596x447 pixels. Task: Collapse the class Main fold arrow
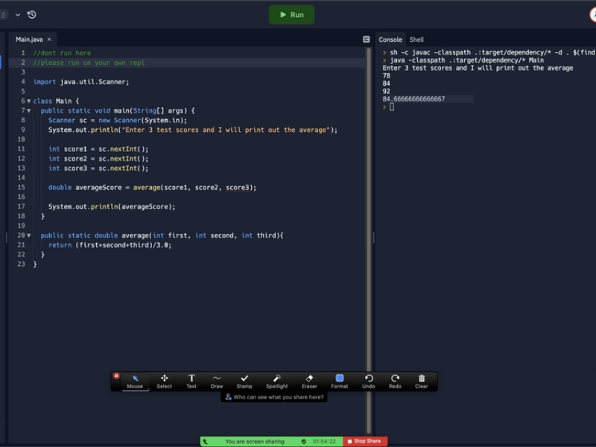coord(29,101)
